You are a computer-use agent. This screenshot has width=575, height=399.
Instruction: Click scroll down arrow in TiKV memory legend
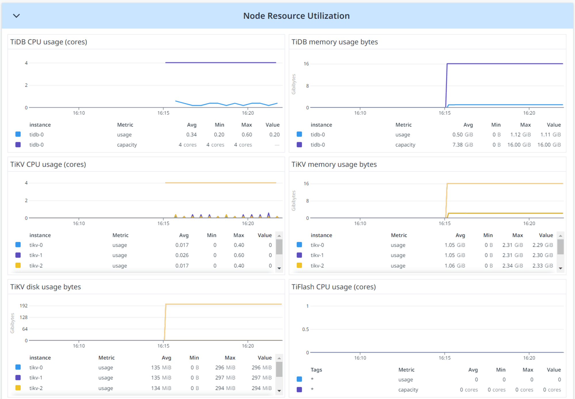tap(560, 268)
